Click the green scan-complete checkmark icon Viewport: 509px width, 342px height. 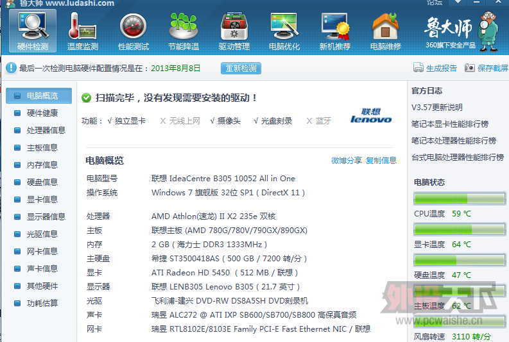[87, 97]
